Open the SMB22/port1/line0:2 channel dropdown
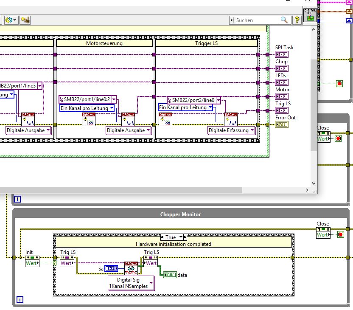This screenshot has height=310, width=353. 114,99
